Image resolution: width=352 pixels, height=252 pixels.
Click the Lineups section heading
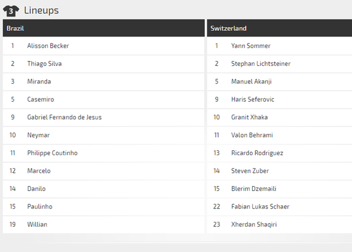pos(41,11)
